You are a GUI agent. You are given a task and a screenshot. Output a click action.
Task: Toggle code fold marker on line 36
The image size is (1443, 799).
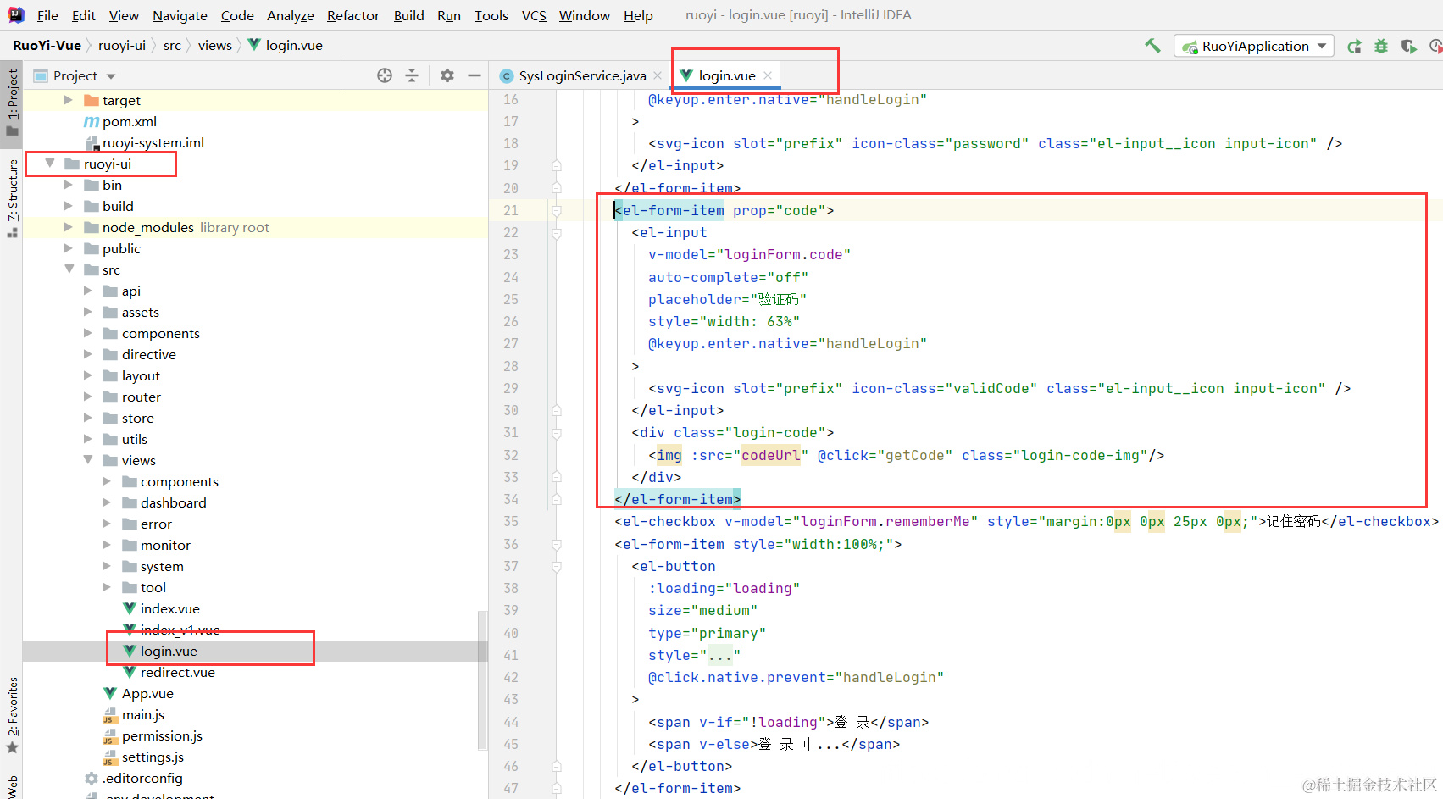pyautogui.click(x=557, y=544)
